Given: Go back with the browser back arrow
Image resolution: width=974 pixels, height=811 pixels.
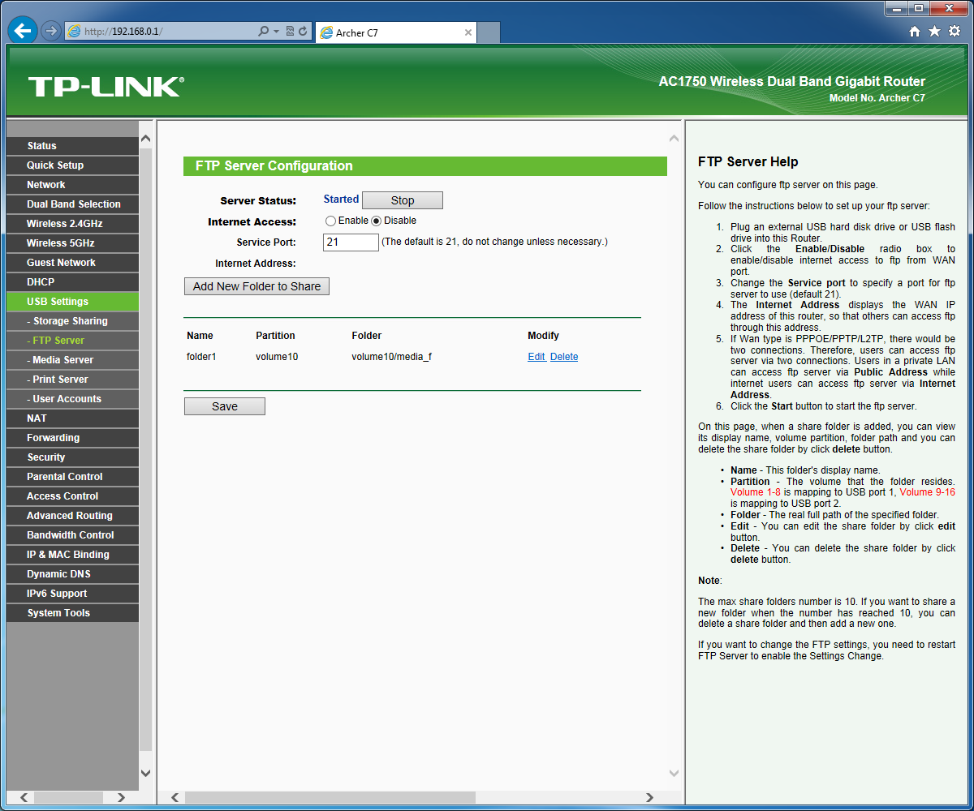Looking at the screenshot, I should tap(23, 31).
